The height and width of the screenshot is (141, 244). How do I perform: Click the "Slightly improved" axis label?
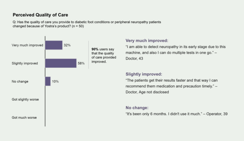point(24,63)
